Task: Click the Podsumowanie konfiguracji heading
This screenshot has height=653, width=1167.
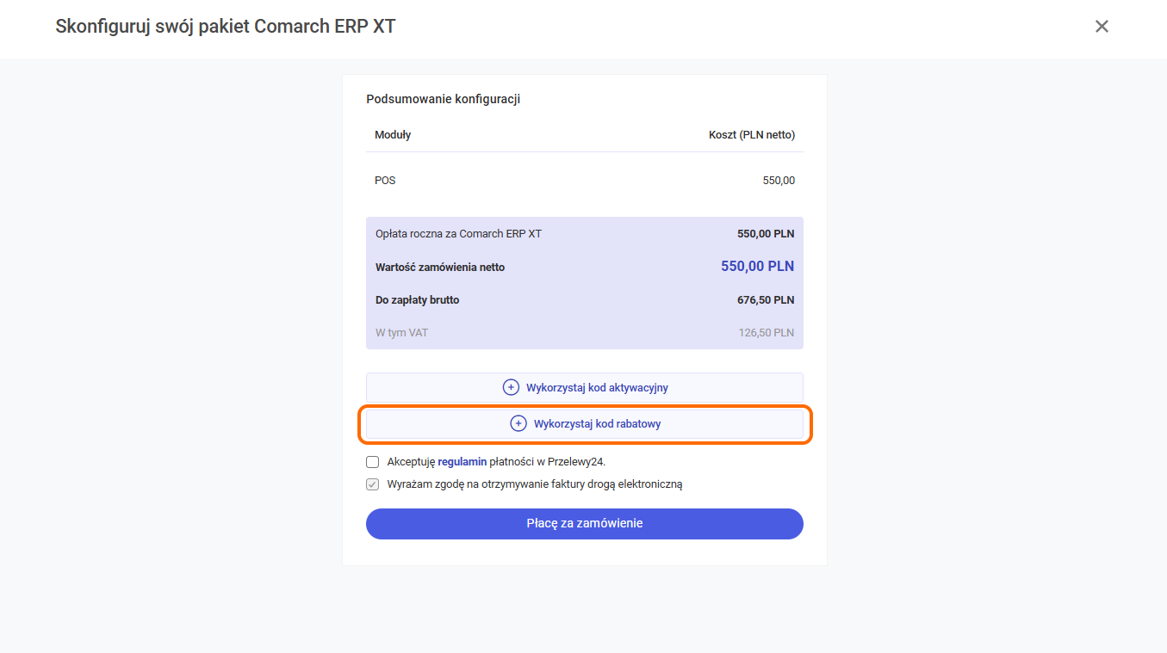Action: click(x=443, y=99)
